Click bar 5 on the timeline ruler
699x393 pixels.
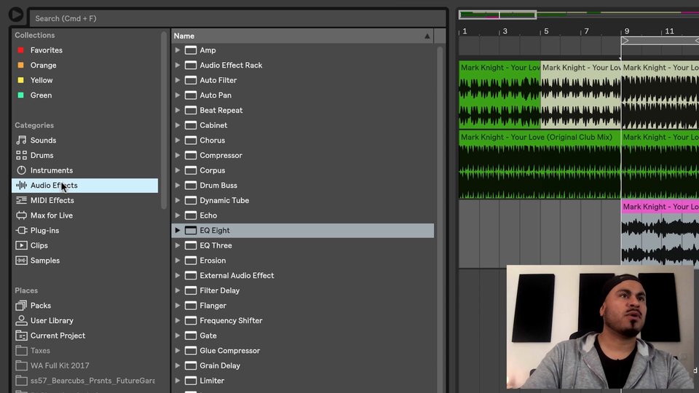546,31
